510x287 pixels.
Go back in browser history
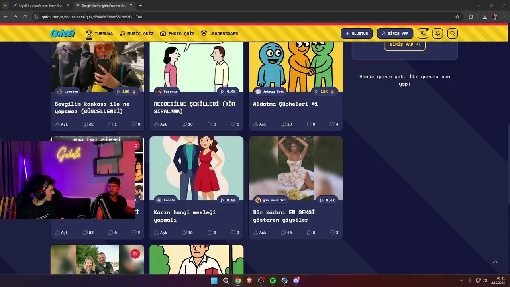point(6,17)
